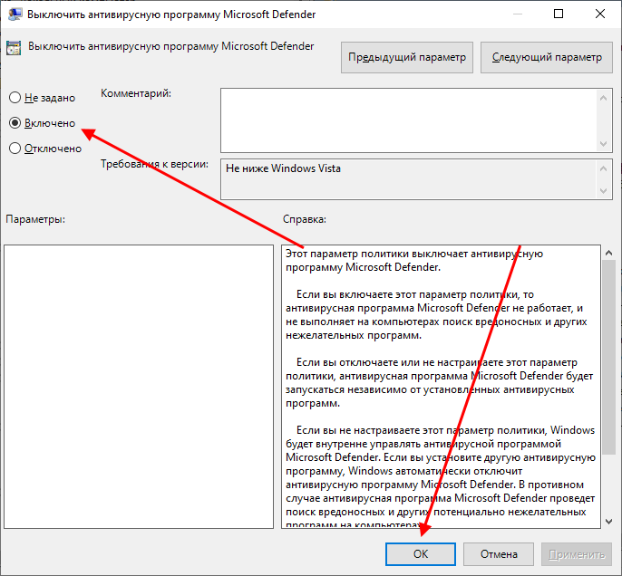Choose the 'Отключено' radio option
Screen dimensions: 622x576
(15, 149)
